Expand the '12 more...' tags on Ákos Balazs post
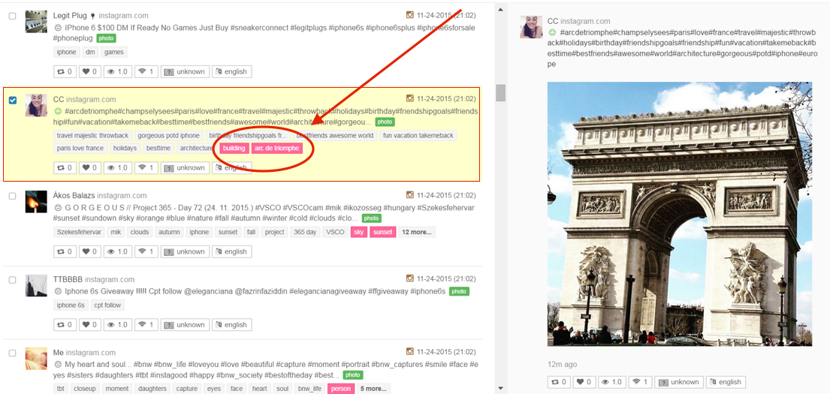This screenshot has width=830, height=394. (x=416, y=233)
